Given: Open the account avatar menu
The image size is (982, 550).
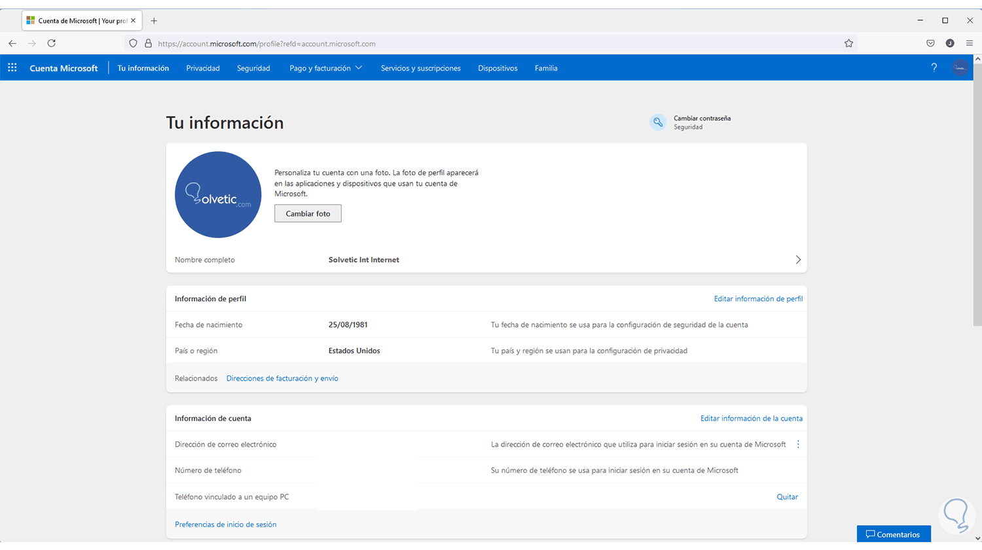Looking at the screenshot, I should [x=960, y=67].
